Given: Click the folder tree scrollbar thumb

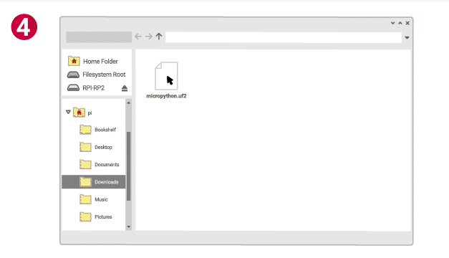Looking at the screenshot, I should click(x=129, y=166).
